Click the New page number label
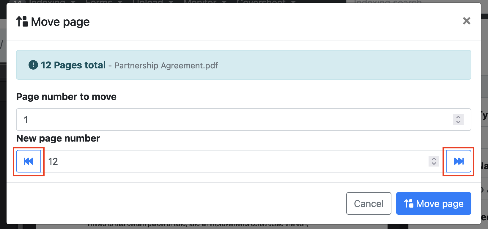The image size is (488, 229). click(58, 138)
